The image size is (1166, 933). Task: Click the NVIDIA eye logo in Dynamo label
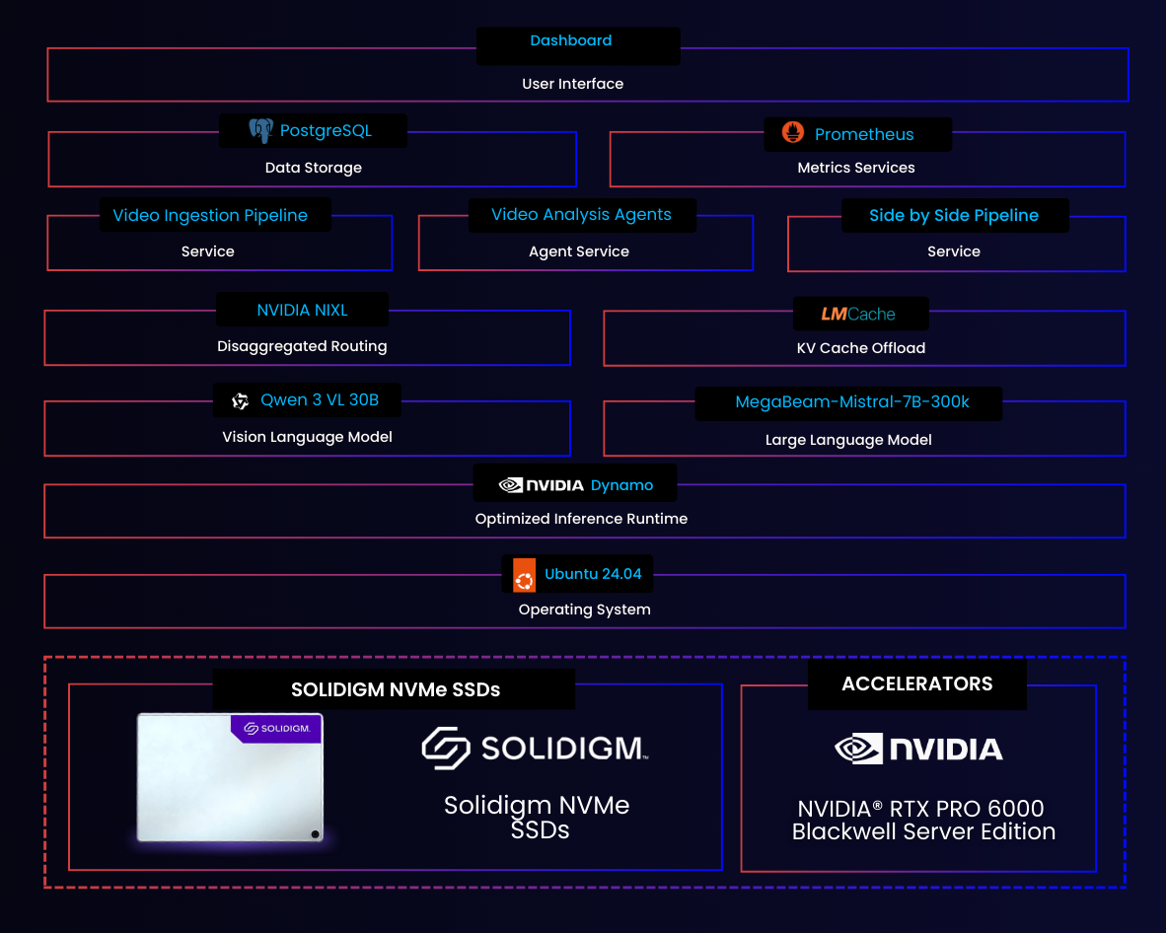coord(510,484)
